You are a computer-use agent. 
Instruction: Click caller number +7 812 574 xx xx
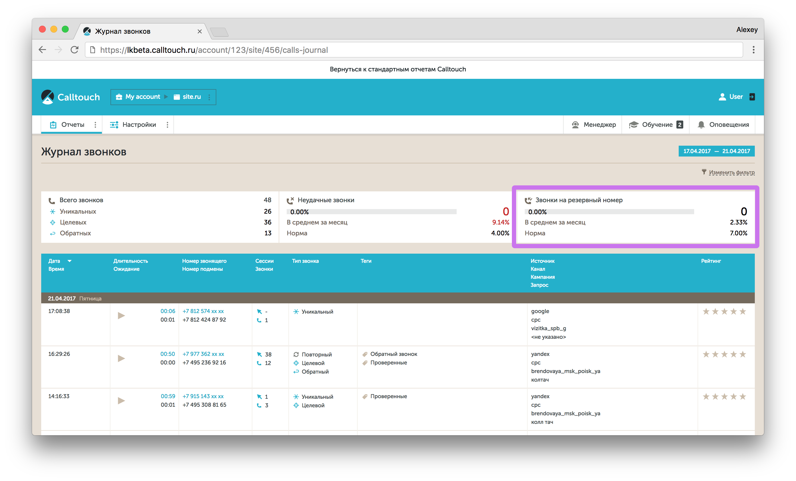[x=203, y=311]
